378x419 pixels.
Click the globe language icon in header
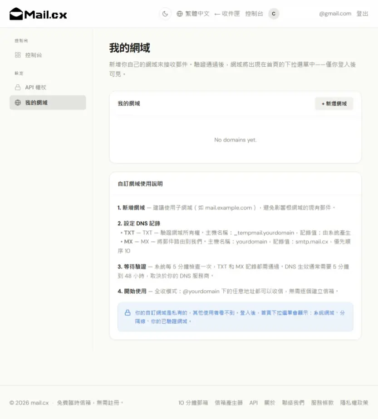[x=180, y=14]
